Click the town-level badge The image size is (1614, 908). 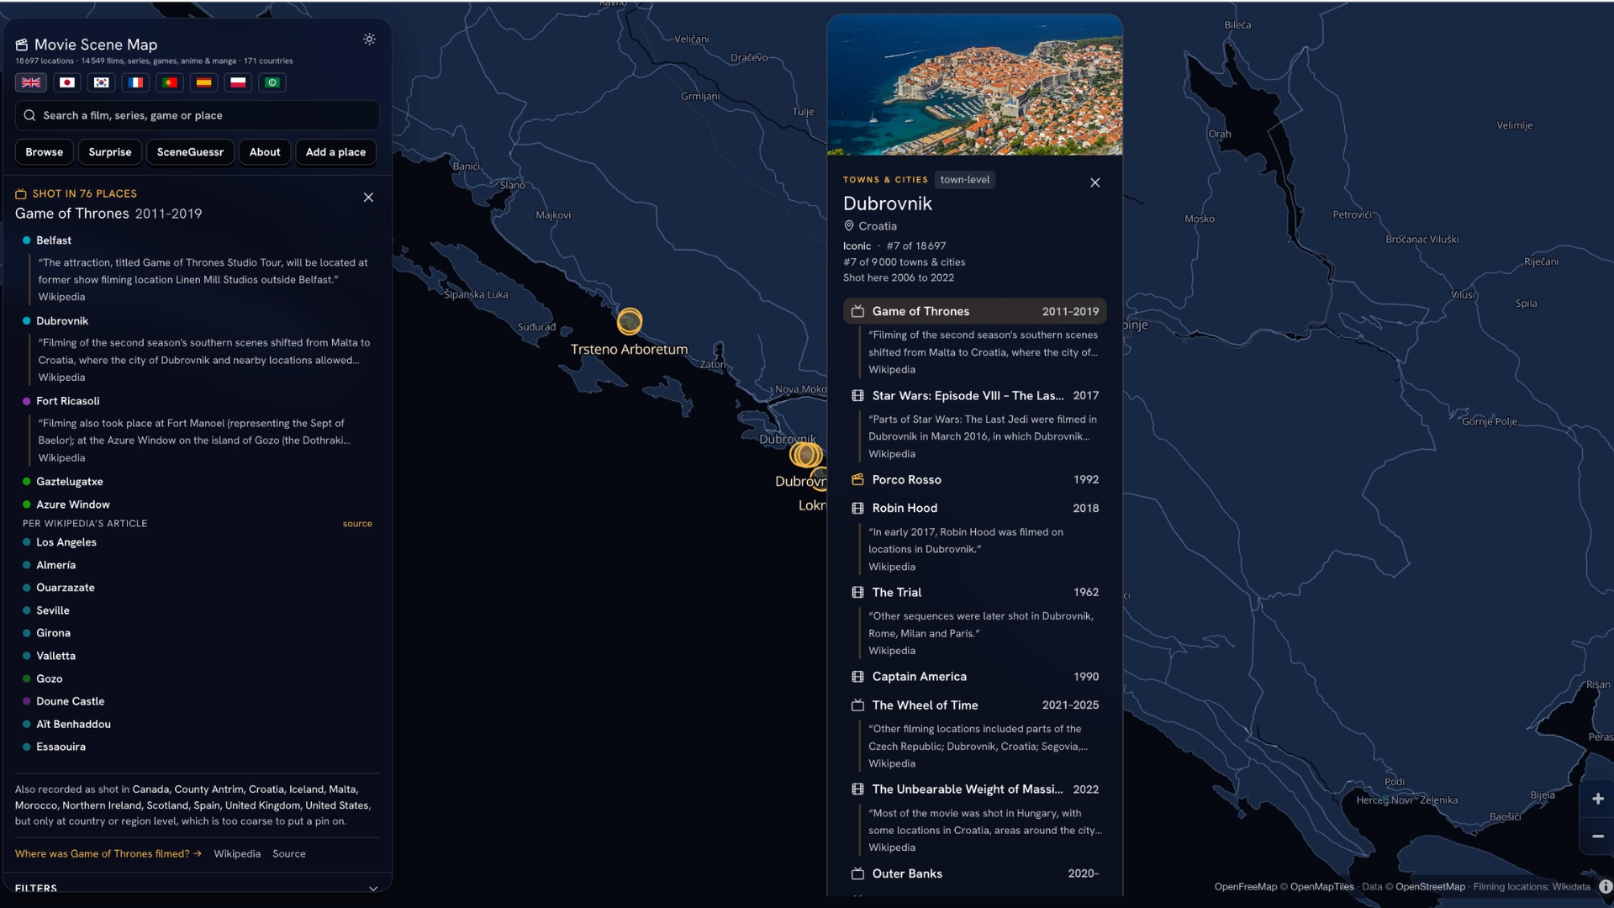click(x=965, y=180)
